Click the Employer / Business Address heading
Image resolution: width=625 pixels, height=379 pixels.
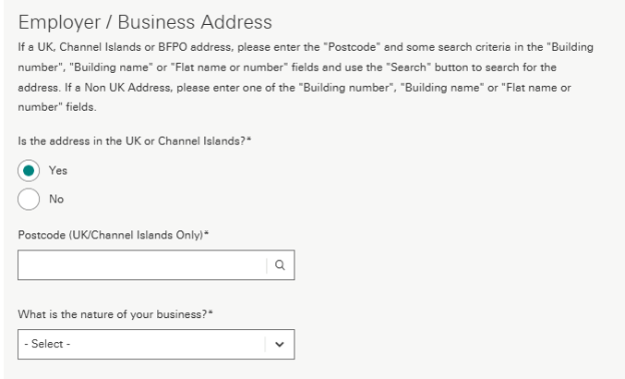tap(145, 22)
